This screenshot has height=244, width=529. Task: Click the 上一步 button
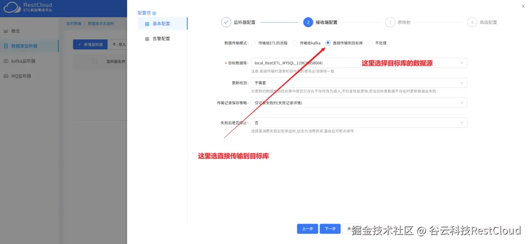click(307, 229)
